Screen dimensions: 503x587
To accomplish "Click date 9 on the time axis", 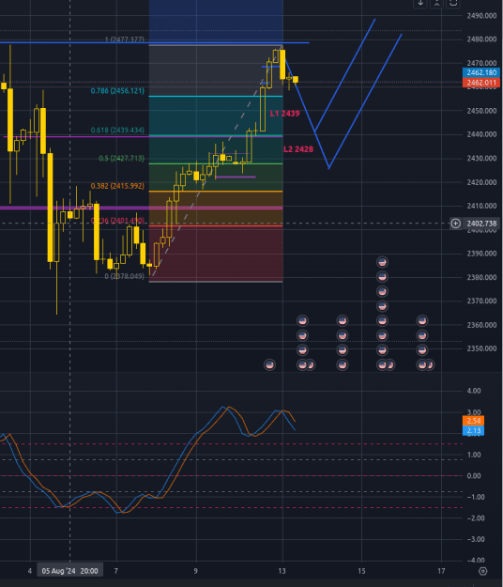I will pos(195,571).
